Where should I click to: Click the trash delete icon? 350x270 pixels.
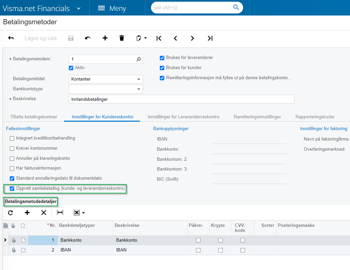pyautogui.click(x=122, y=38)
